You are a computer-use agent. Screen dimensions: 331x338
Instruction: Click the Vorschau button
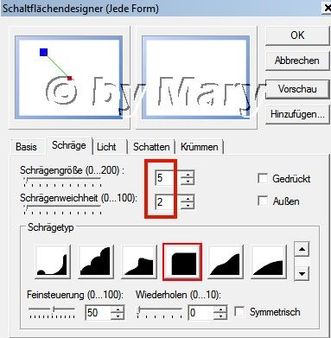click(297, 89)
